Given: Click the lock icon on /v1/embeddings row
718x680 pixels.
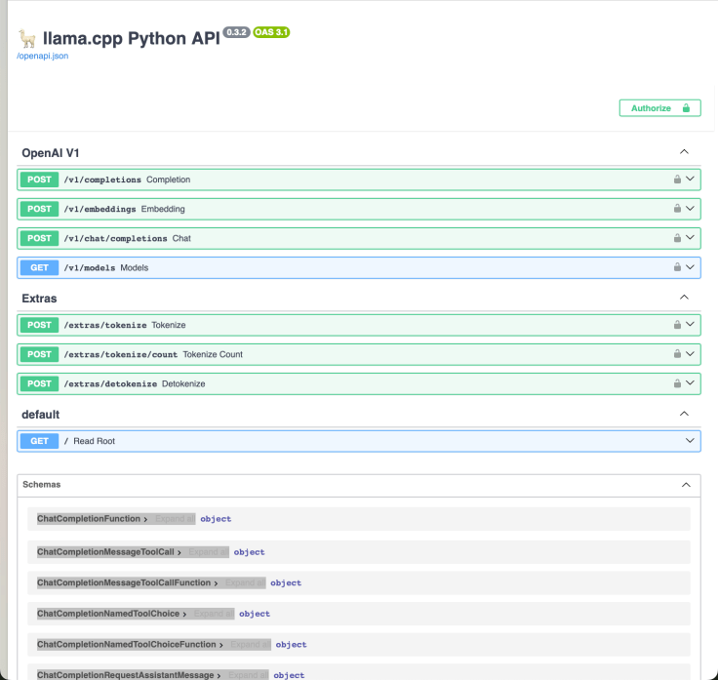Looking at the screenshot, I should click(x=677, y=209).
